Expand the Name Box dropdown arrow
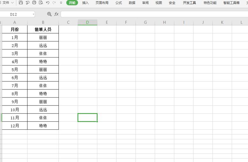Screen dimensions: 248x162 (x=34, y=14)
